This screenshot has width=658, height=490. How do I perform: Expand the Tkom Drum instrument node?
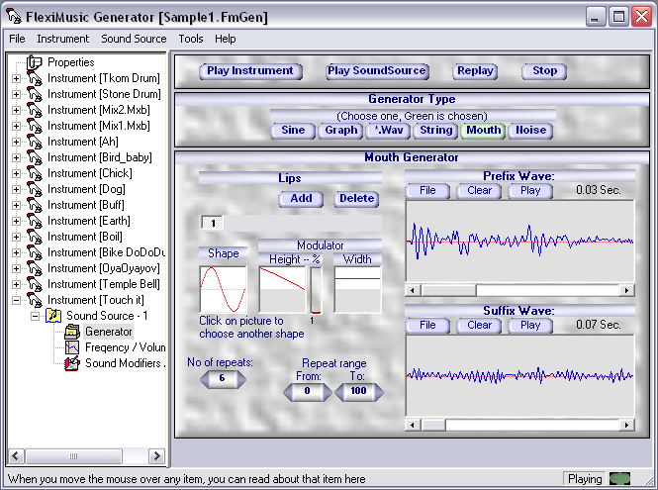pyautogui.click(x=16, y=78)
